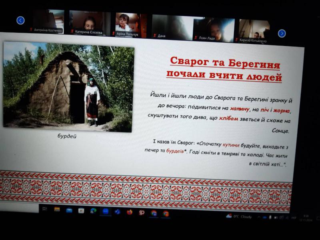Click the red word хатину
The image size is (320, 240).
pos(240,109)
